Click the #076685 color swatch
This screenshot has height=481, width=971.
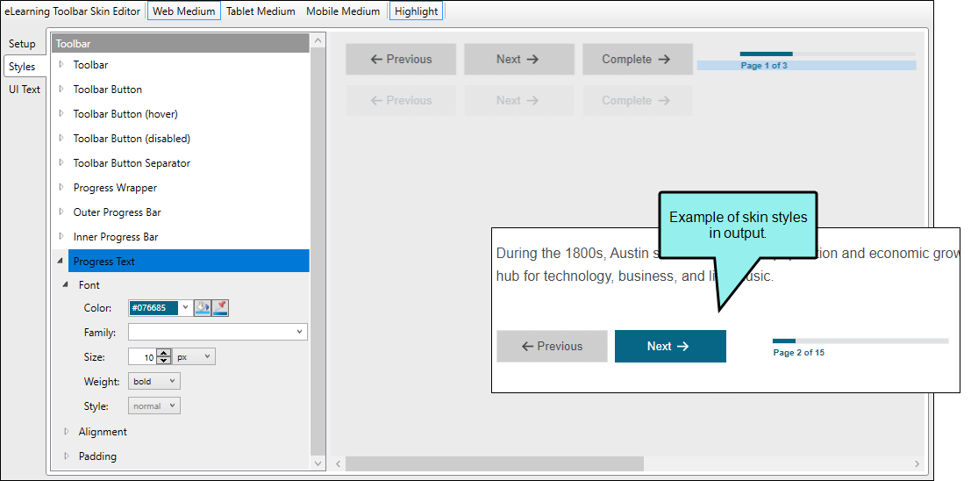(154, 307)
